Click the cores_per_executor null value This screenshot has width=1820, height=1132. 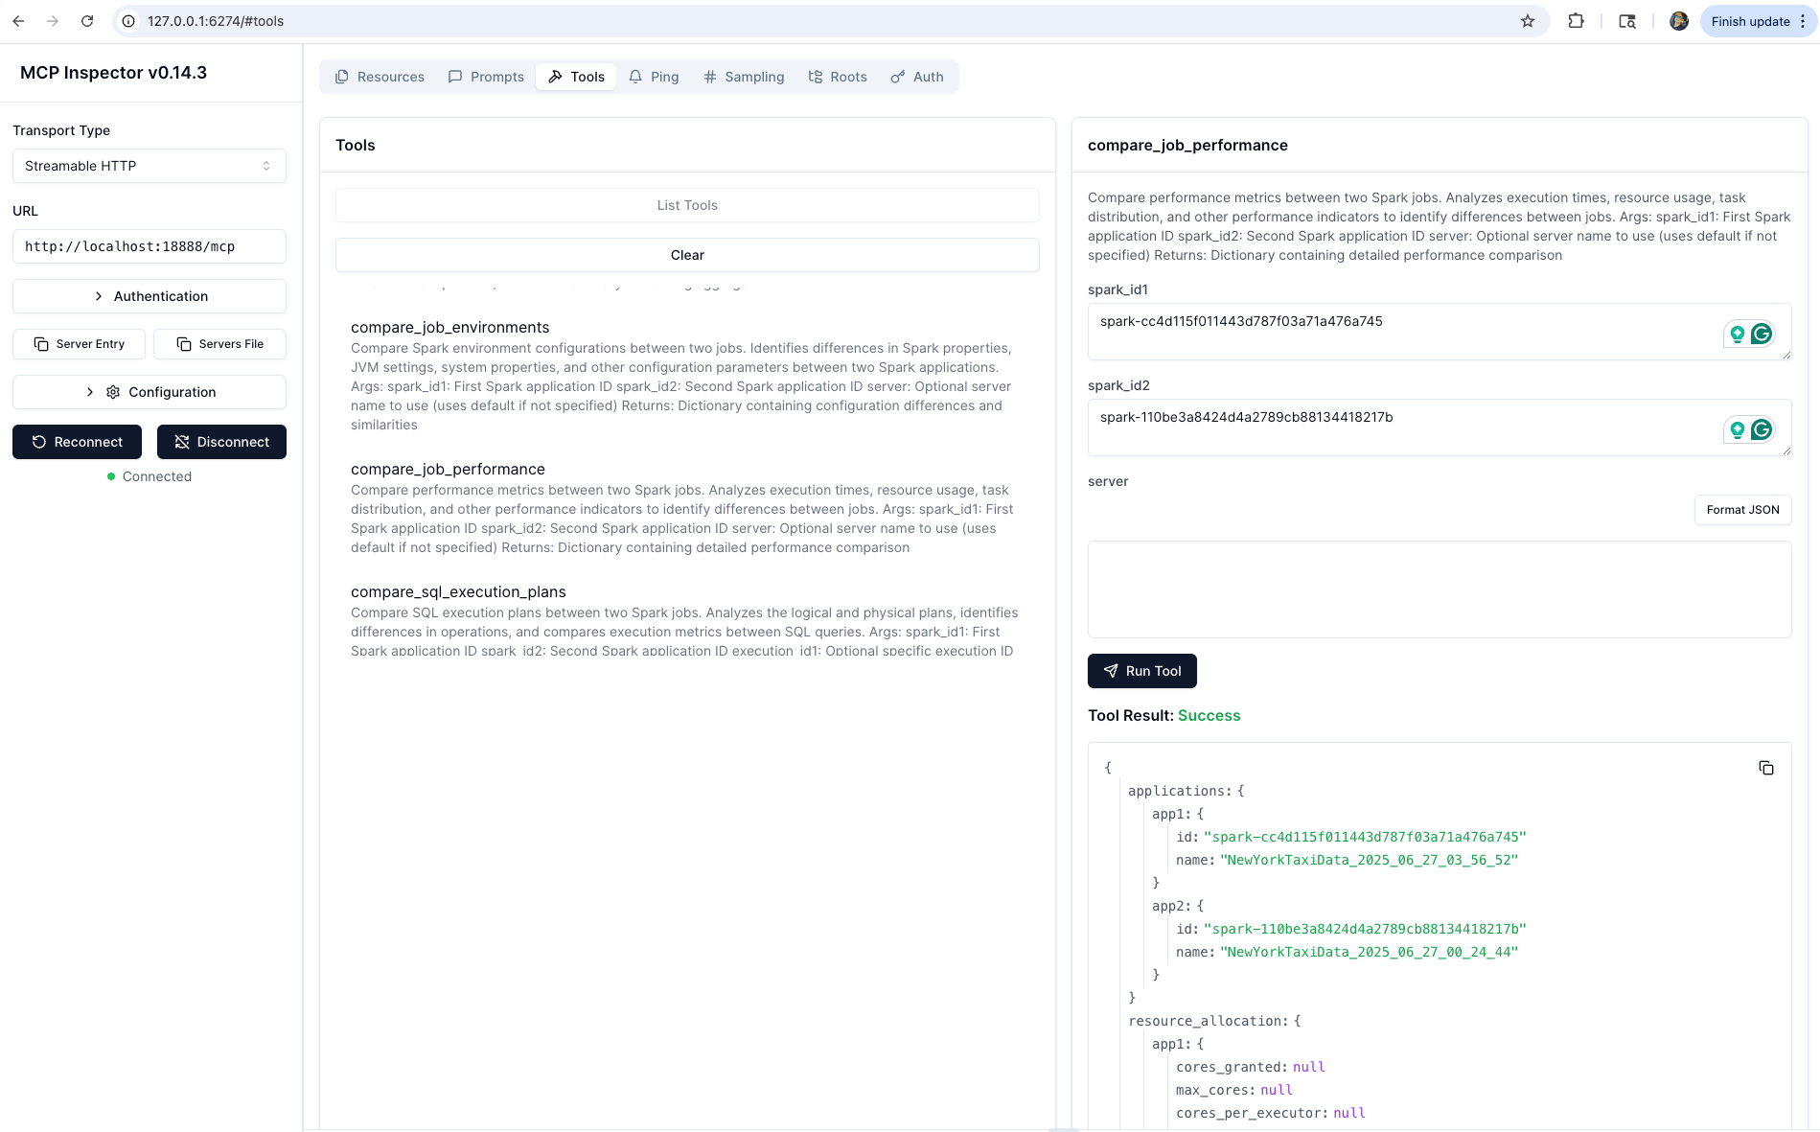point(1349,1113)
